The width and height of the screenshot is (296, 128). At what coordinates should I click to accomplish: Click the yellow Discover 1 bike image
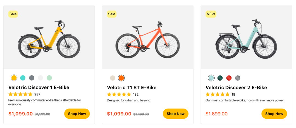click(x=49, y=39)
